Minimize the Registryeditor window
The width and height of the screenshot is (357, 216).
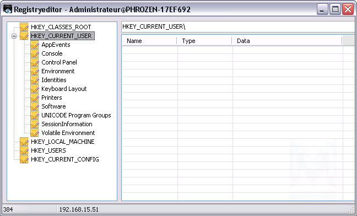click(322, 9)
